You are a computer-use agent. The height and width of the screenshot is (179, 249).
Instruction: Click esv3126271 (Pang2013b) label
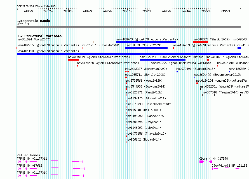[144, 92]
